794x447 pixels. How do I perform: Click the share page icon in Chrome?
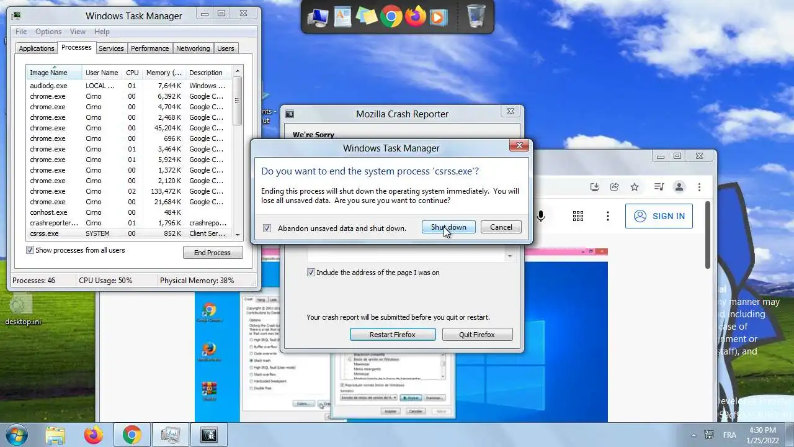click(615, 187)
